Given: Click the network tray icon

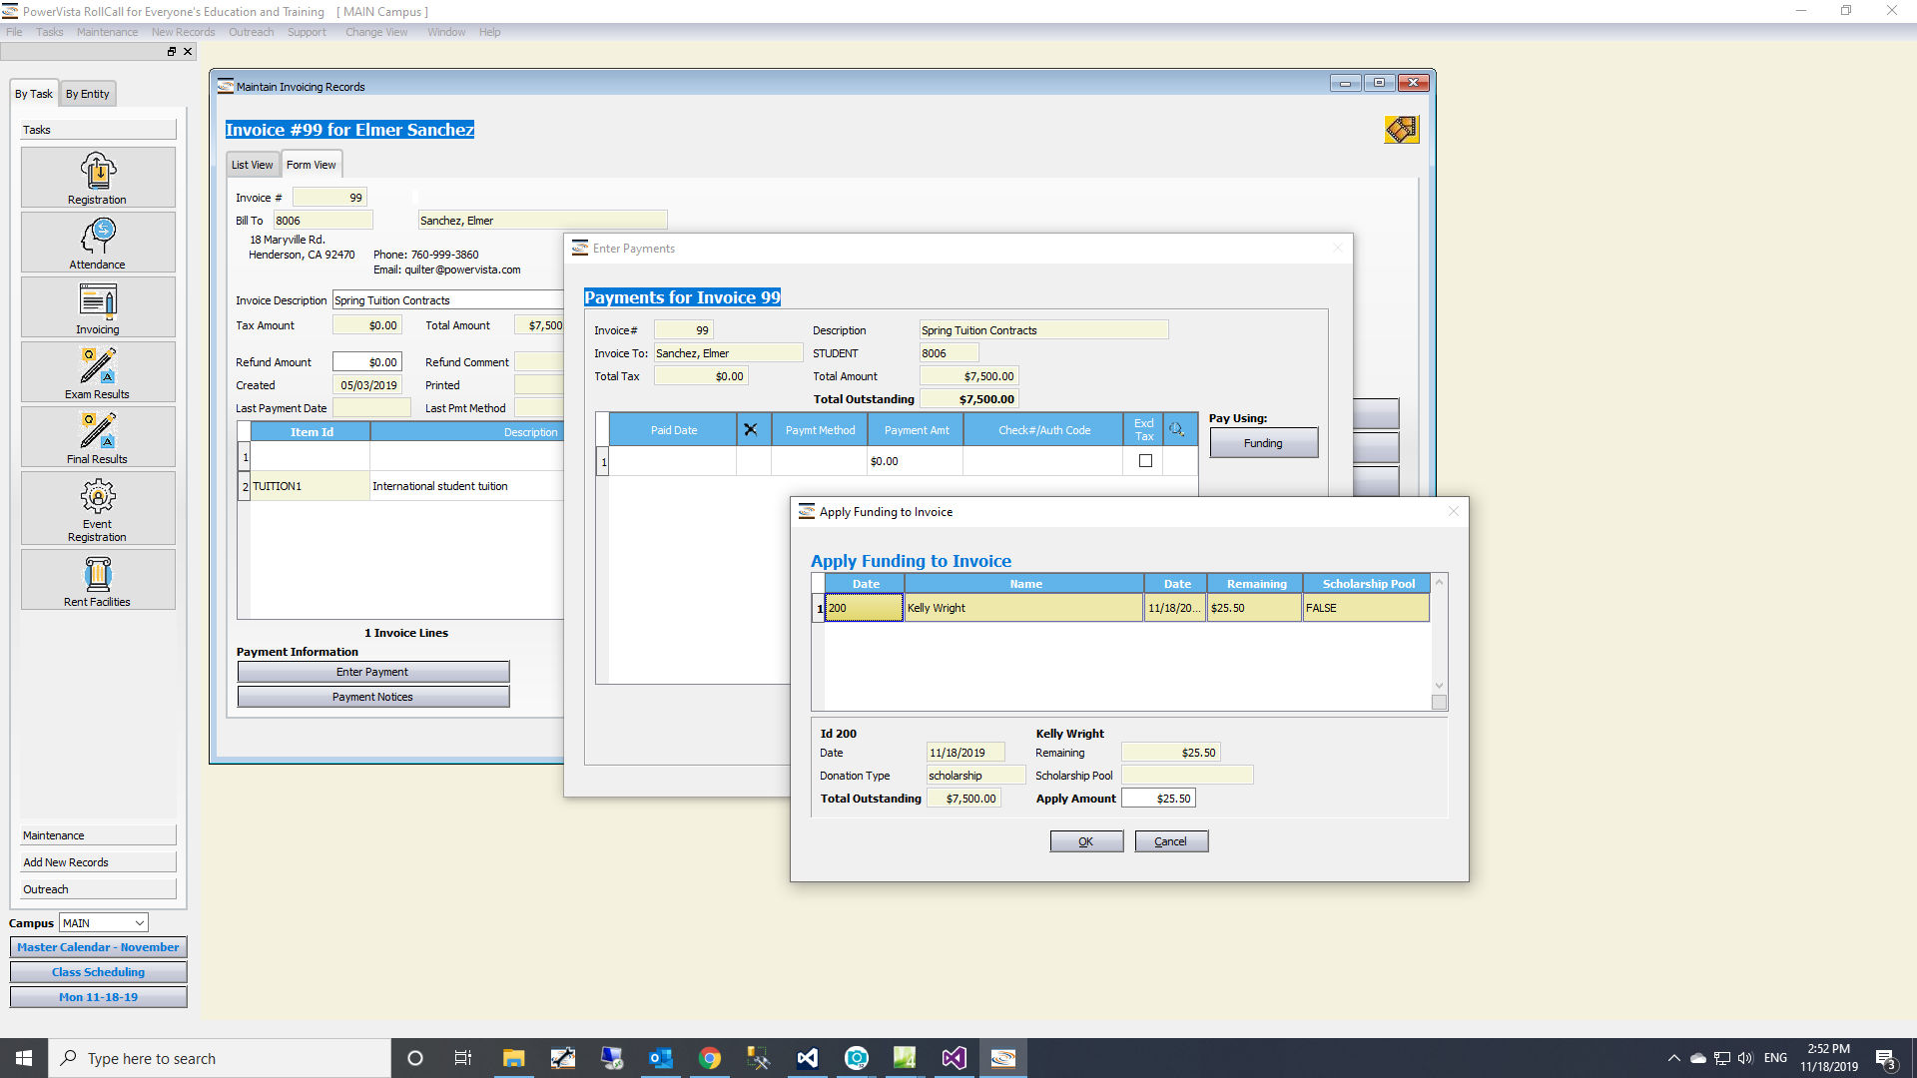Looking at the screenshot, I should click(1721, 1058).
